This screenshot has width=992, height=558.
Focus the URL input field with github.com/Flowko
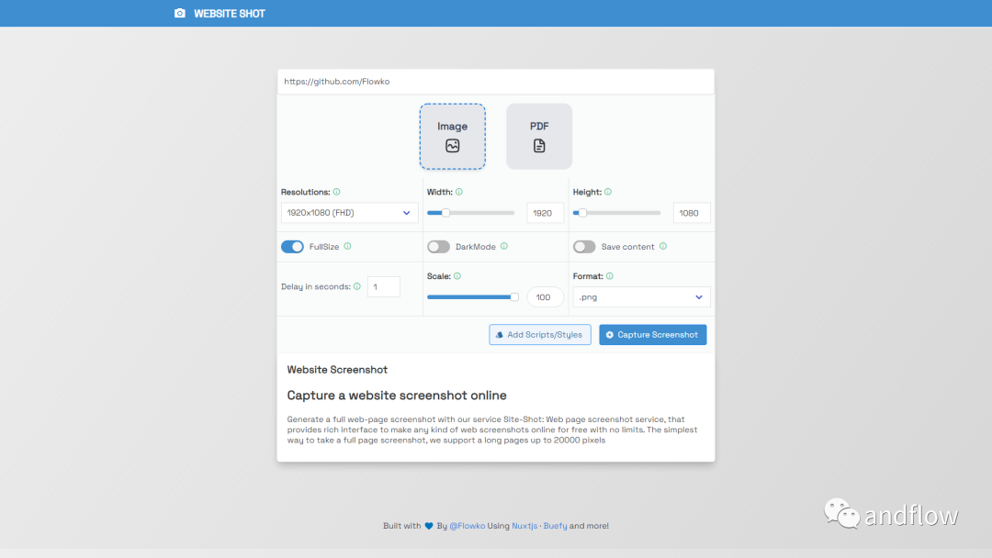496,82
